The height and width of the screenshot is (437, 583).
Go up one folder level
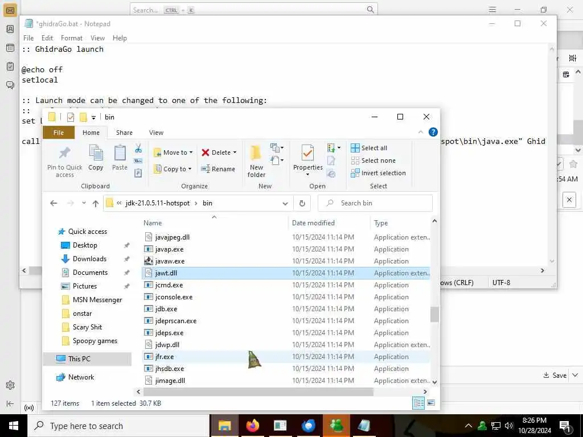pyautogui.click(x=96, y=203)
